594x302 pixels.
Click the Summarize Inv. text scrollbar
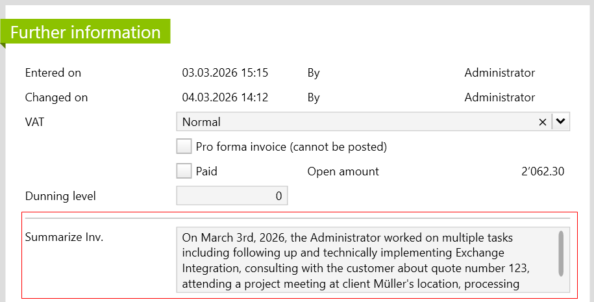pos(561,253)
